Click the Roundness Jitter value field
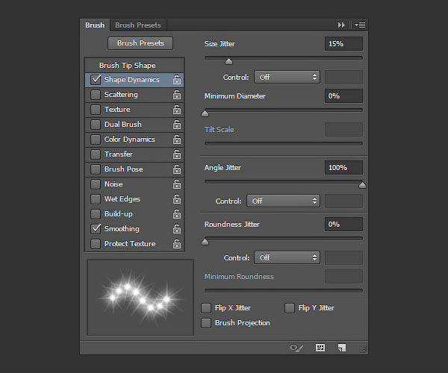Image resolution: width=448 pixels, height=373 pixels. coord(343,225)
